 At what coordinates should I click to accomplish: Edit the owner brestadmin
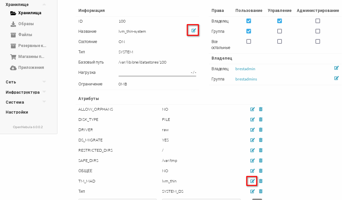[336, 68]
